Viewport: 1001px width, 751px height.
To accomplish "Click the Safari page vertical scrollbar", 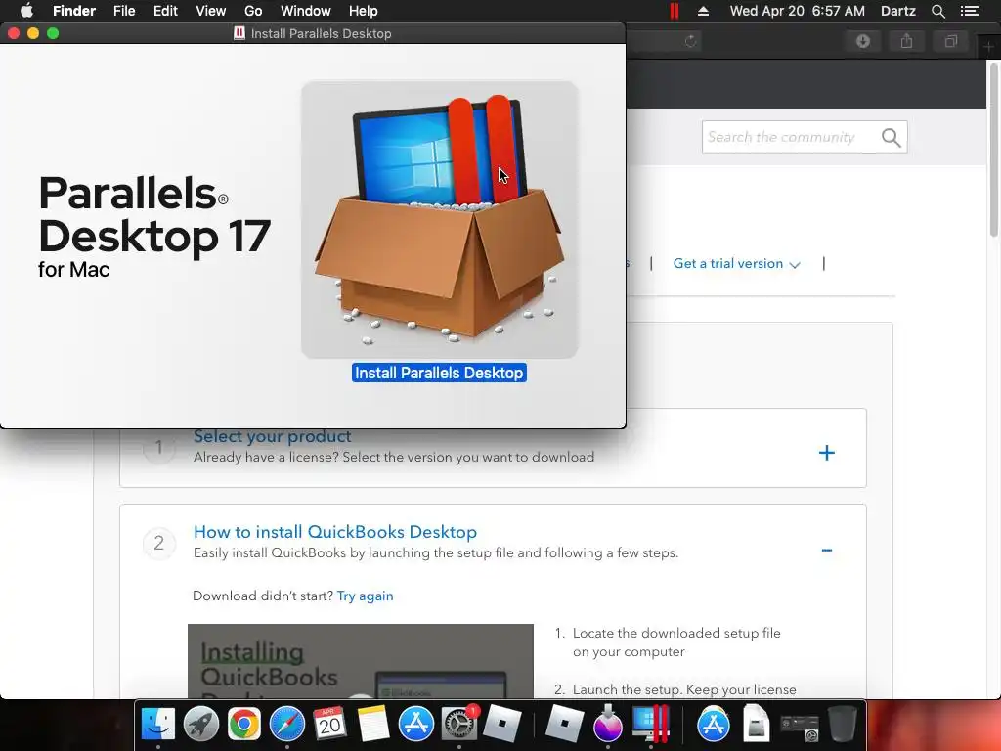I will [x=994, y=150].
